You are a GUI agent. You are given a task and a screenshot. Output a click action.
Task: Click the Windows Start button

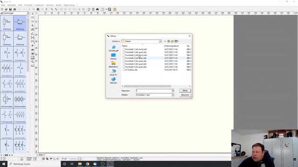click(4, 164)
